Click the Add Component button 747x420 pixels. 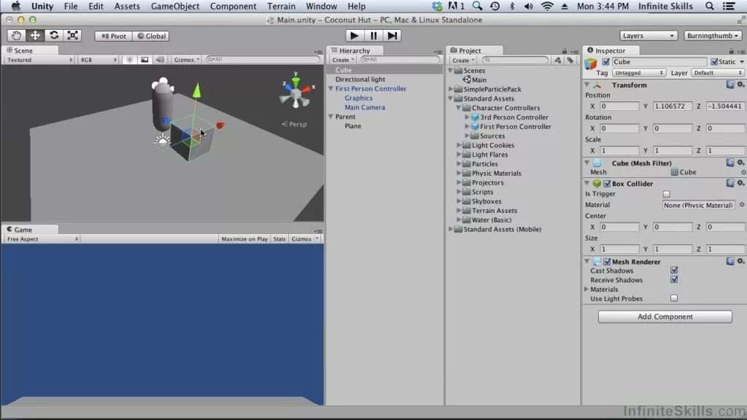tap(665, 316)
